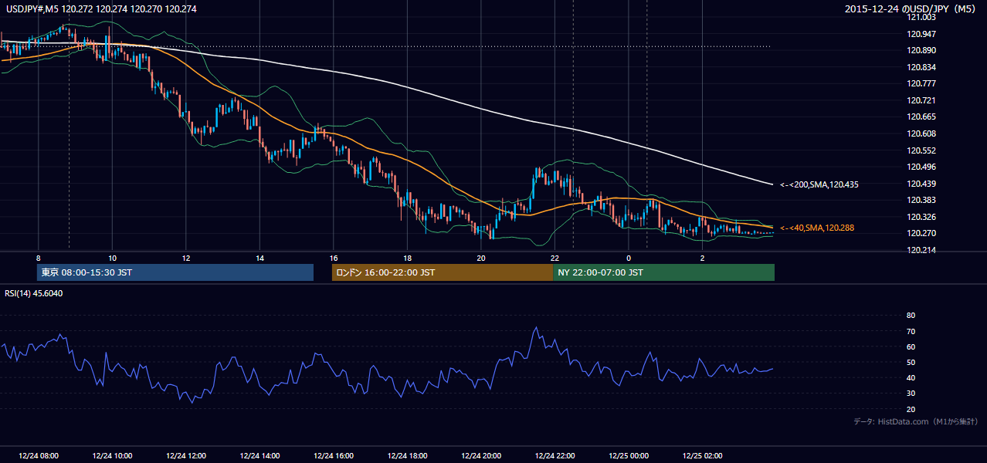Screen dimensions: 987x463
Task: Click the 12/24 18:00 time label
Action: (x=407, y=456)
